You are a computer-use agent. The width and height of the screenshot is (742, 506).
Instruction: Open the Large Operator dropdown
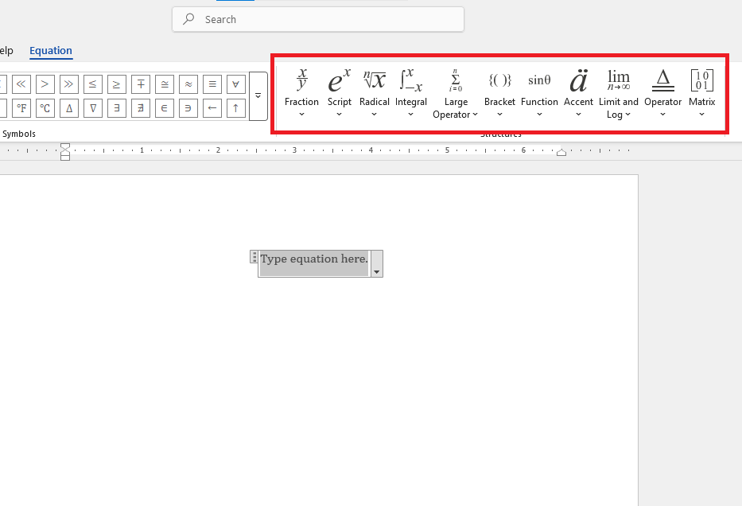(455, 93)
